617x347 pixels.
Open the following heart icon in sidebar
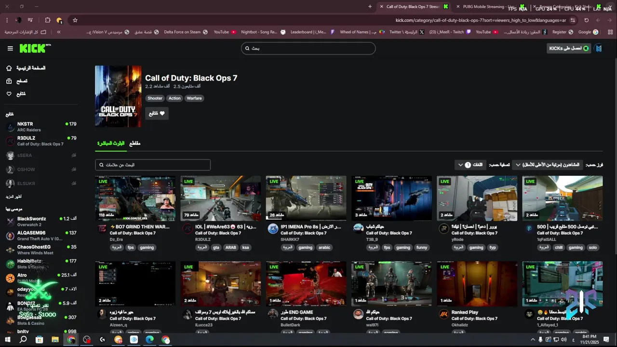9,94
